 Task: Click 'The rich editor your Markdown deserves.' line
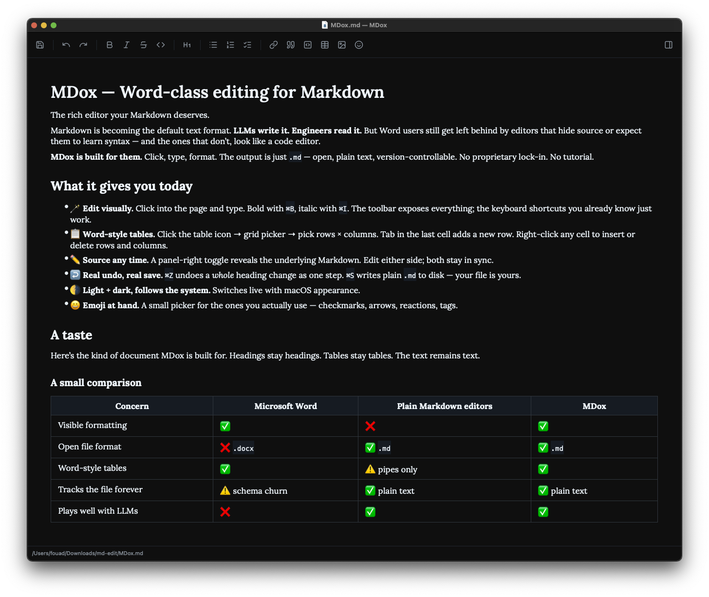[130, 115]
